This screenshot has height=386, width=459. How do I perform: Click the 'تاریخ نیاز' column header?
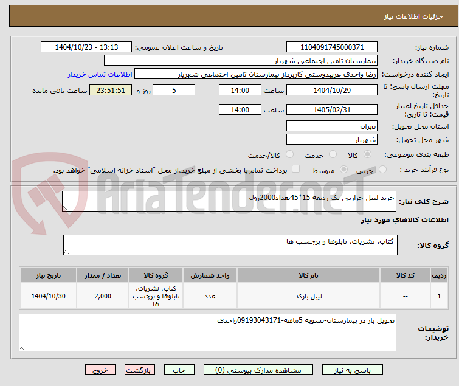point(48,275)
